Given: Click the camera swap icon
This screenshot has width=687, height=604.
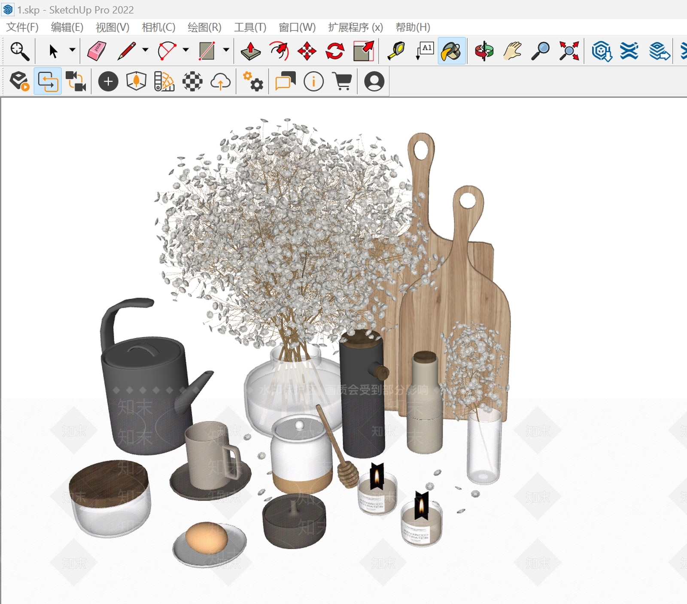Looking at the screenshot, I should [x=76, y=81].
